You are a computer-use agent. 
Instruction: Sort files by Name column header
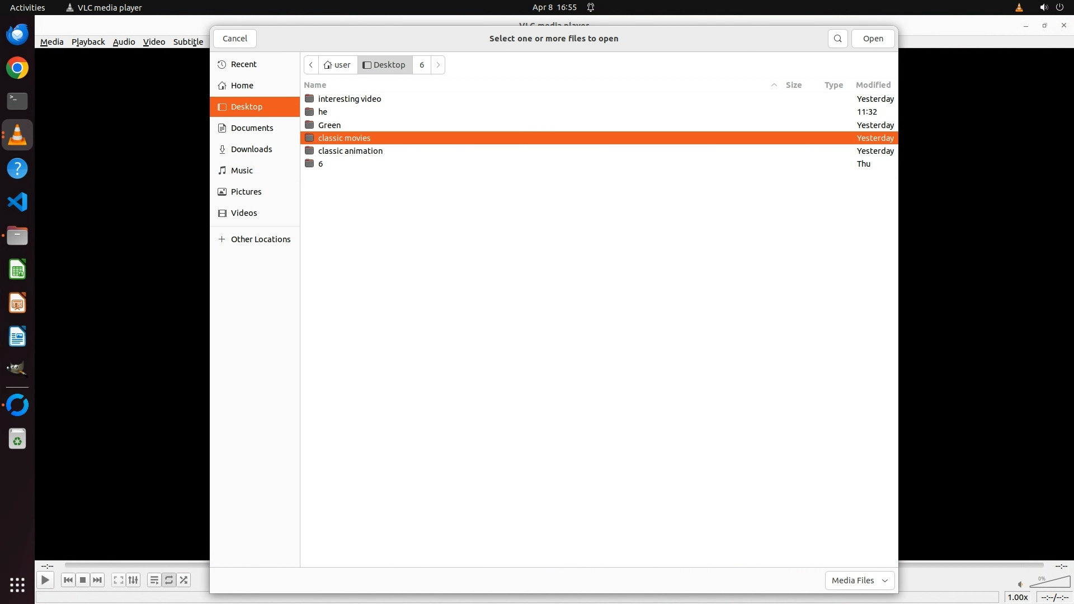pos(315,85)
